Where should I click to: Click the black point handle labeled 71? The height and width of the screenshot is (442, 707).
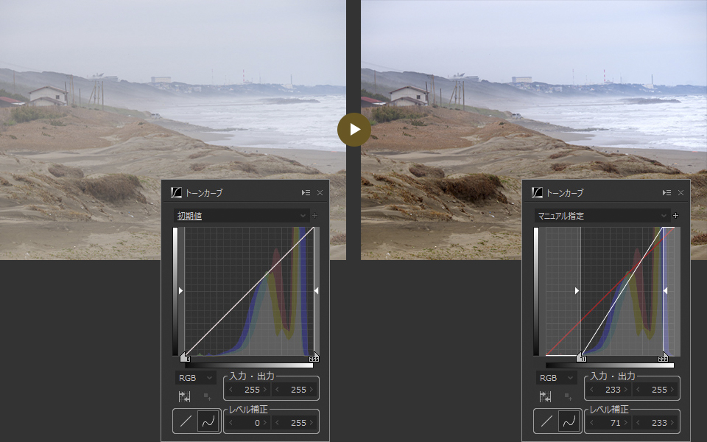click(581, 357)
